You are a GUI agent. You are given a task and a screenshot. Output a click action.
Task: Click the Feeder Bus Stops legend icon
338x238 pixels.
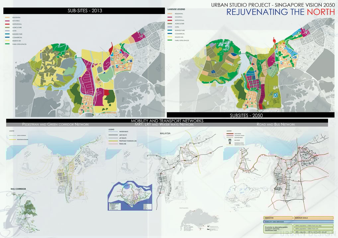click(x=230, y=143)
